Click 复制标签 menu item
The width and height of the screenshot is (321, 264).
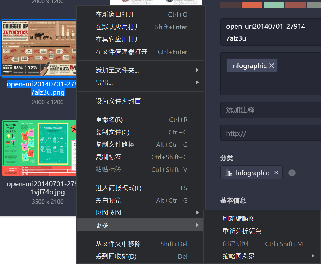point(141,157)
